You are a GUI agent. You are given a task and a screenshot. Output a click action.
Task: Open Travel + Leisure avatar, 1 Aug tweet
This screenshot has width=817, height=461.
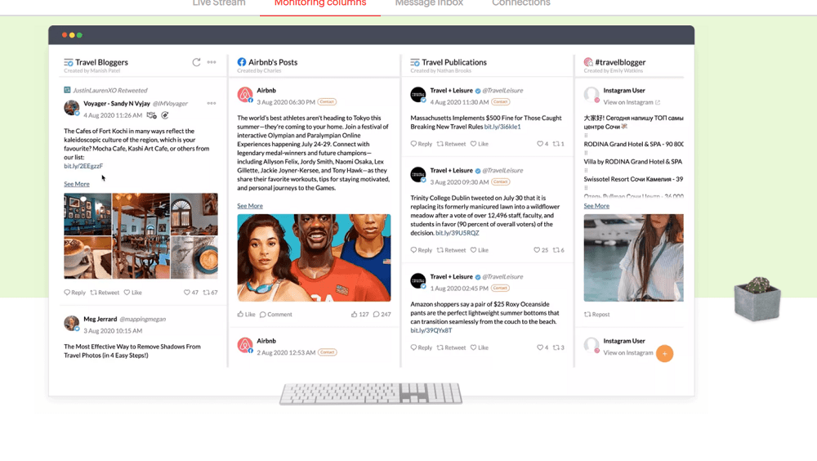coord(417,281)
